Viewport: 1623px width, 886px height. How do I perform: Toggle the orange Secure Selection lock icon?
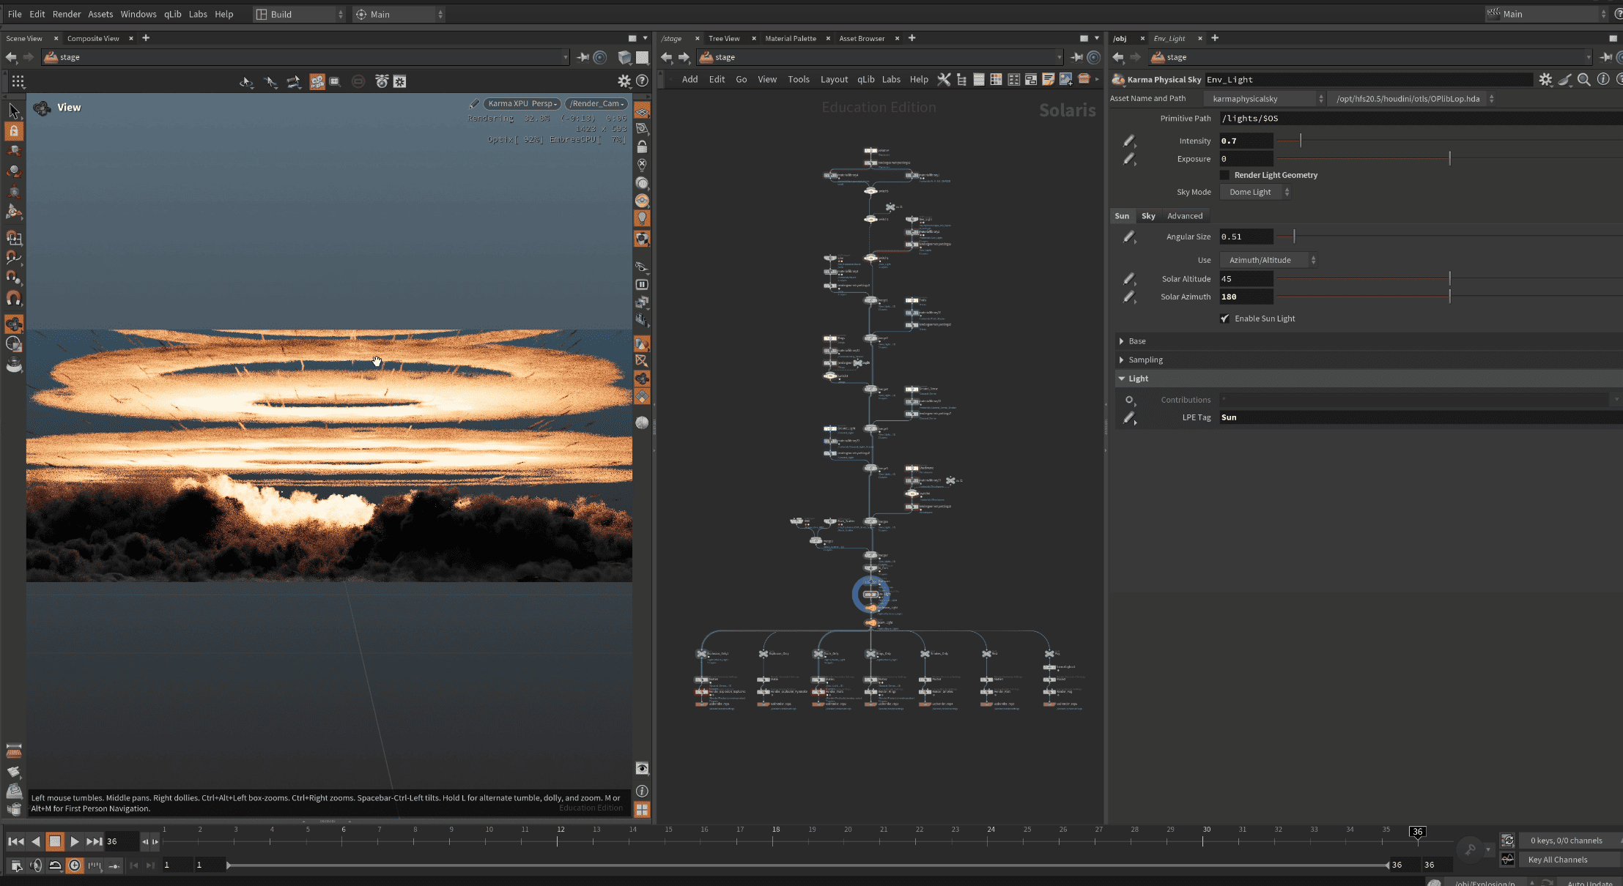tap(14, 131)
